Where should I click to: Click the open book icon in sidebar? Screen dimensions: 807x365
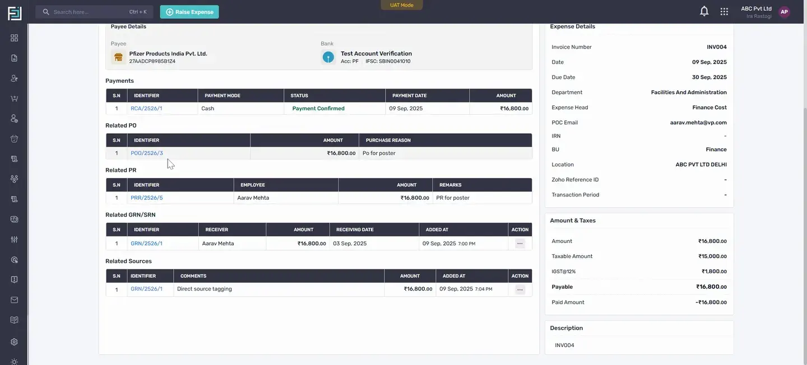point(14,320)
